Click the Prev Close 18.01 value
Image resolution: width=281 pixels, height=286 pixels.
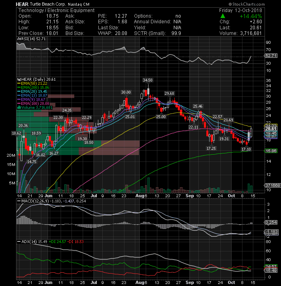coord(52,33)
